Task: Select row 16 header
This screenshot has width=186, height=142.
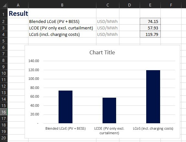Action: 4,112
